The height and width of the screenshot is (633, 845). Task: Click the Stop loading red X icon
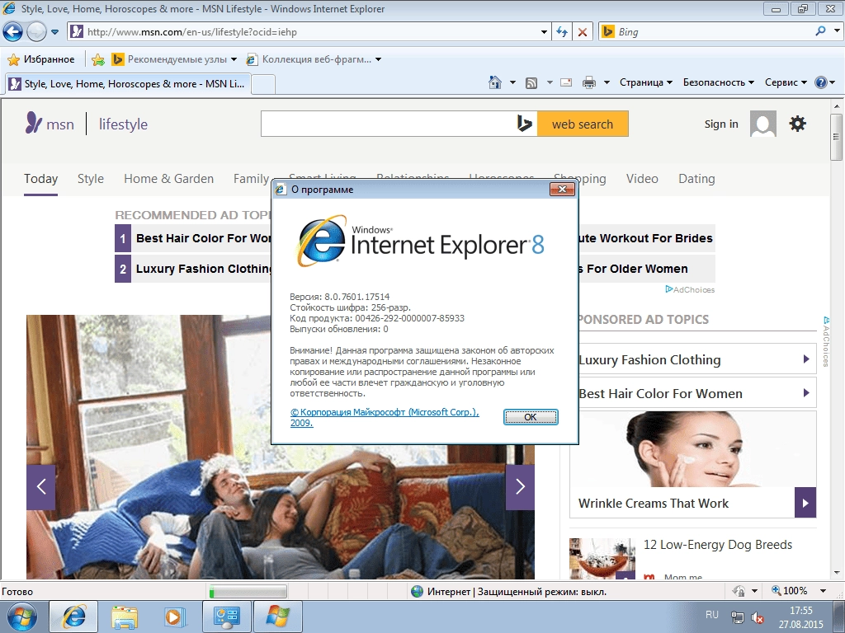pyautogui.click(x=582, y=32)
